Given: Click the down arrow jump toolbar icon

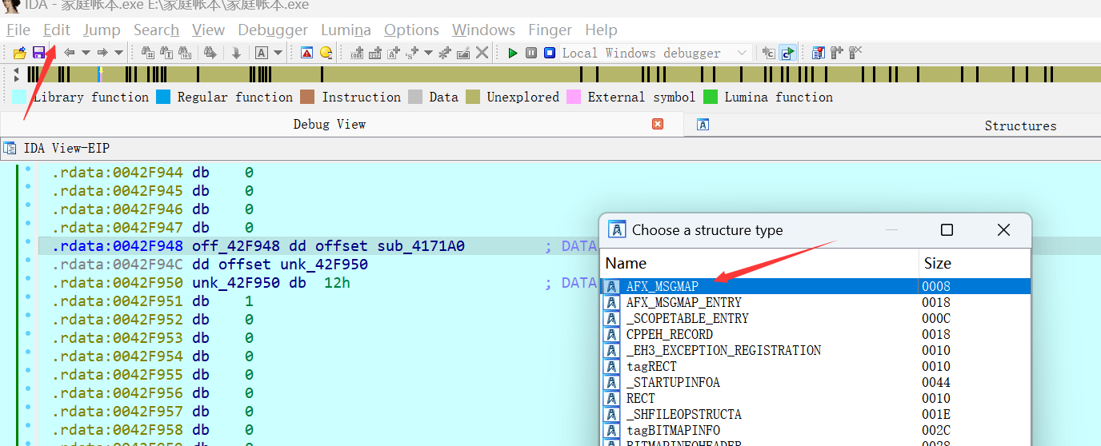Looking at the screenshot, I should [x=236, y=53].
